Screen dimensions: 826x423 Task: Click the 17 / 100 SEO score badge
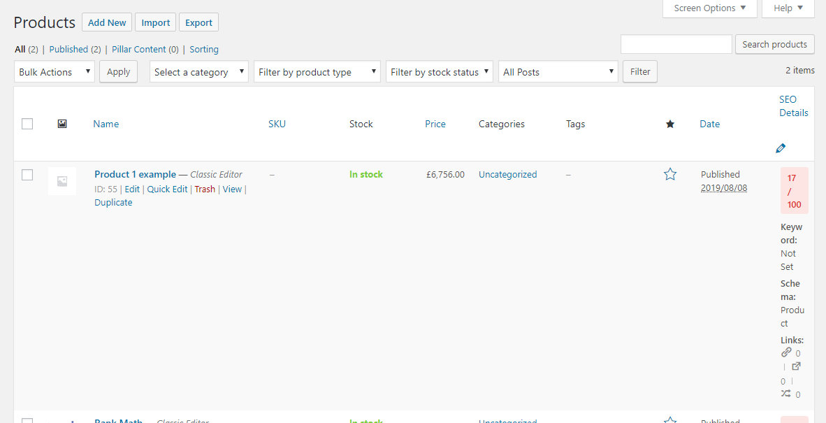(x=794, y=191)
